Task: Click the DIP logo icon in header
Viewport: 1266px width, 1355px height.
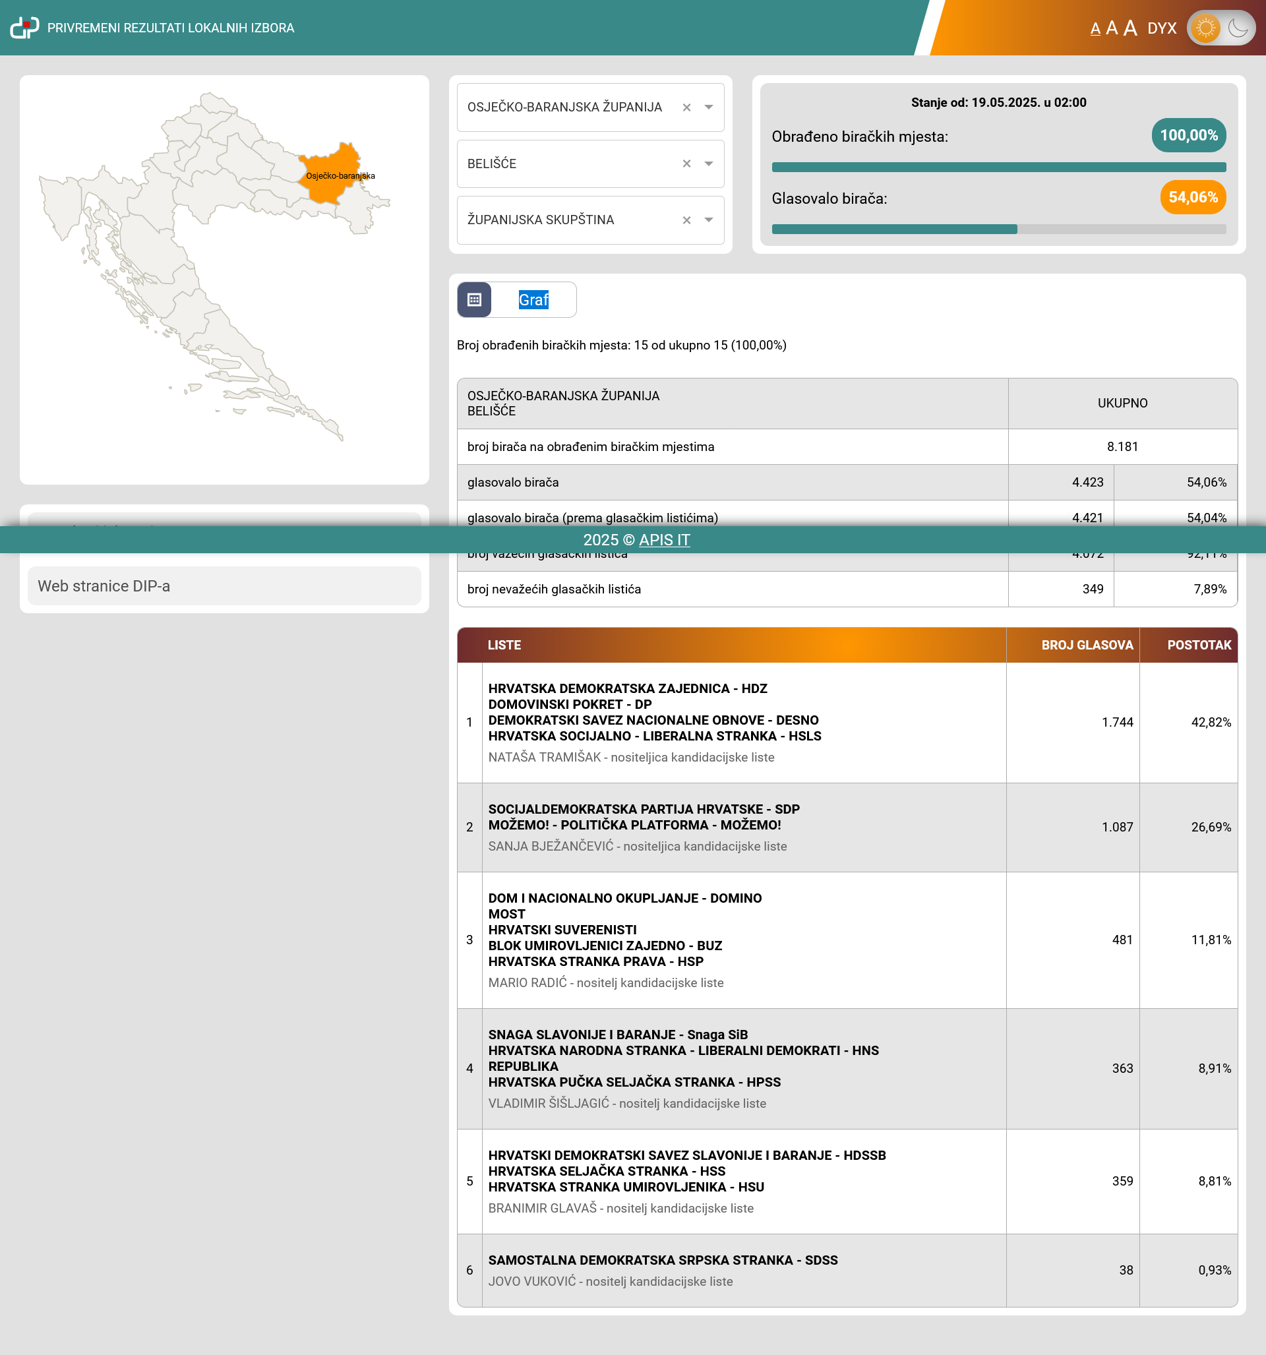Action: click(24, 27)
